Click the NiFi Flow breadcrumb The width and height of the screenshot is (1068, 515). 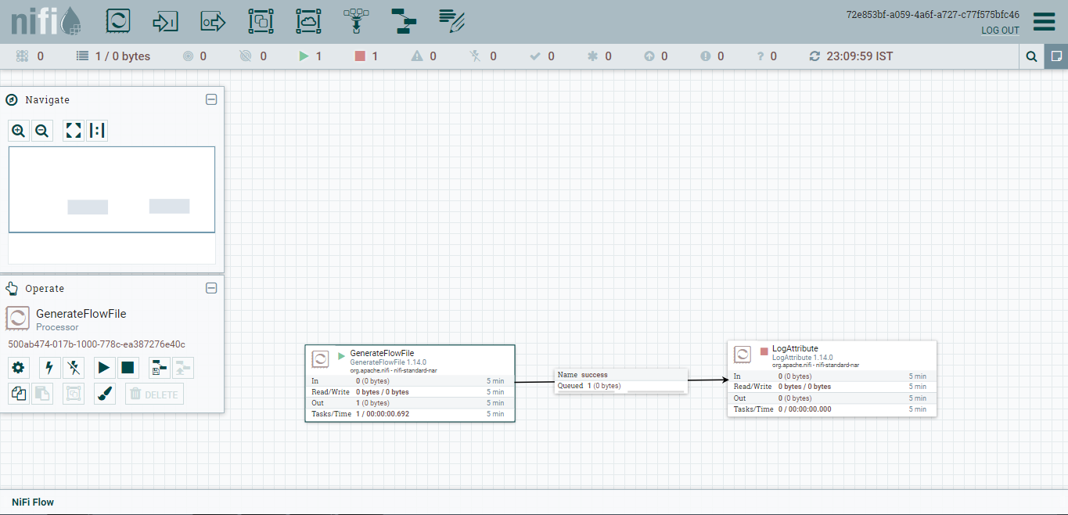pyautogui.click(x=33, y=502)
